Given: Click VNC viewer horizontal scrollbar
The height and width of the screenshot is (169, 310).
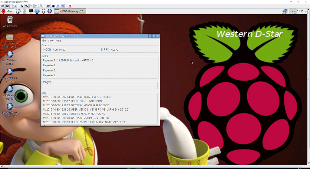Looking at the screenshot, I should point(153,166).
